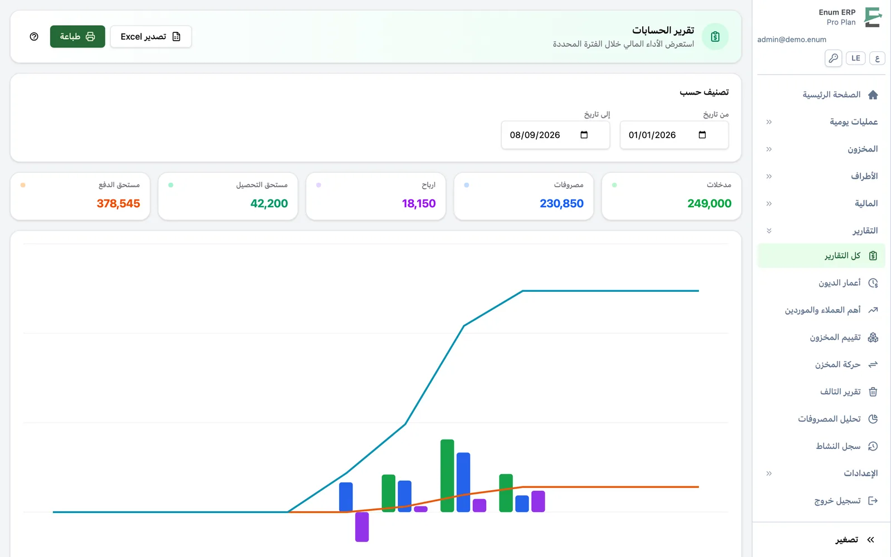Expand the الأطراف menu chevron
Image resolution: width=891 pixels, height=557 pixels.
coord(769,177)
